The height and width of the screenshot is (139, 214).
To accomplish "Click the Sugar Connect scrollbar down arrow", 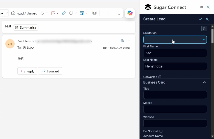I will [x=212, y=136].
